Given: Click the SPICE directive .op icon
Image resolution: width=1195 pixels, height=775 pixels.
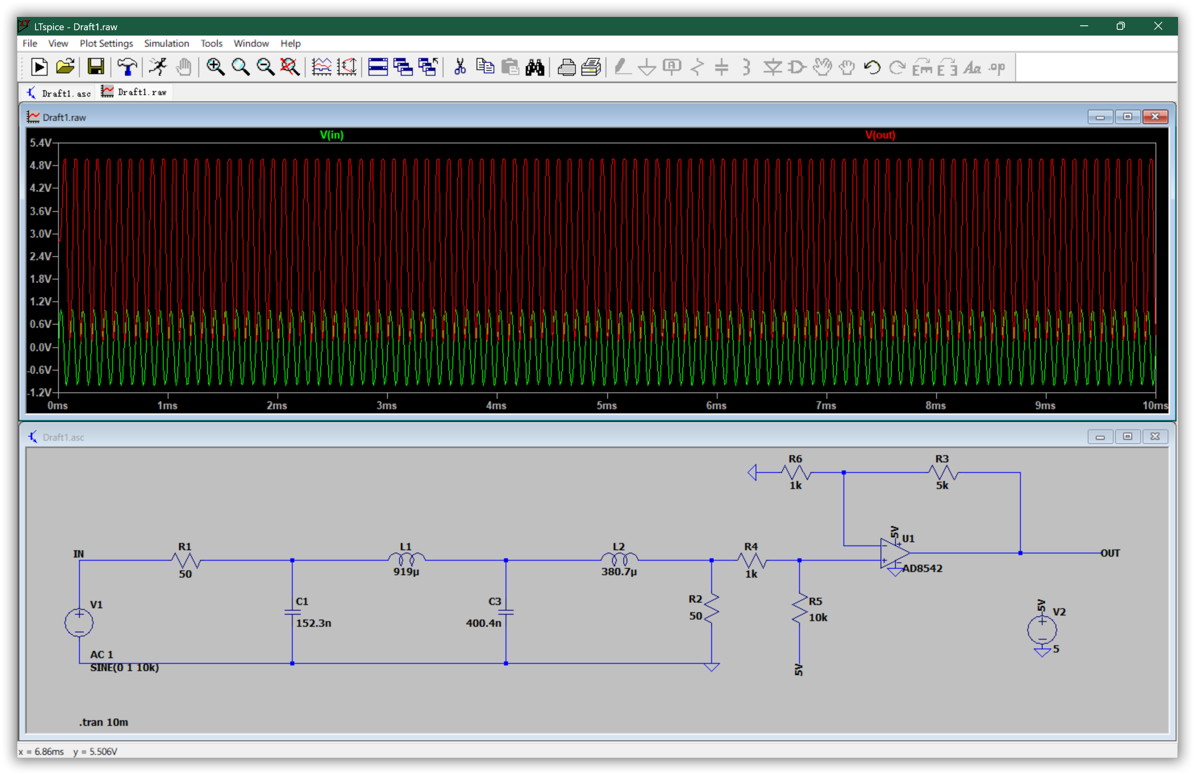Looking at the screenshot, I should coord(997,67).
